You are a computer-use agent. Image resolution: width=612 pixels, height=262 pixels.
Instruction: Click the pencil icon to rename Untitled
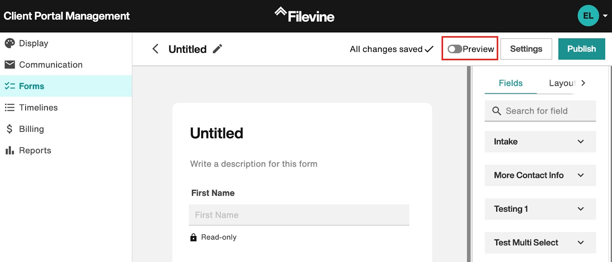(x=217, y=49)
